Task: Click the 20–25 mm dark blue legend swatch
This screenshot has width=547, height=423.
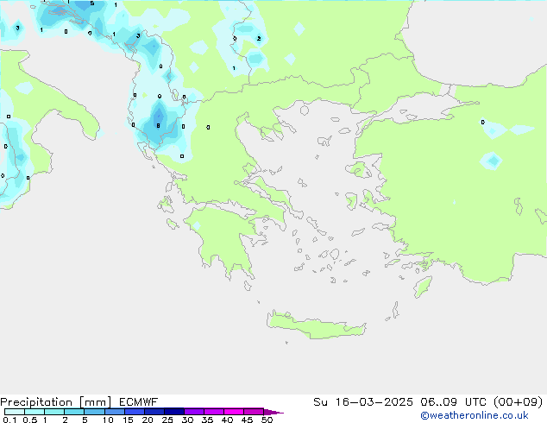Action: 154,412
